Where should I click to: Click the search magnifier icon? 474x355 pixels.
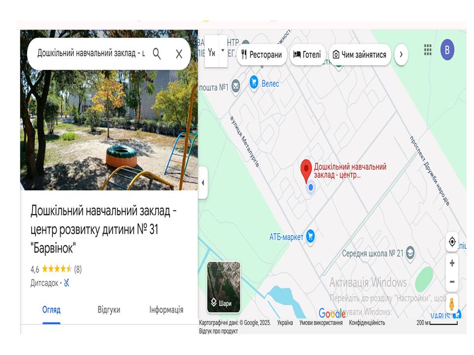(157, 54)
